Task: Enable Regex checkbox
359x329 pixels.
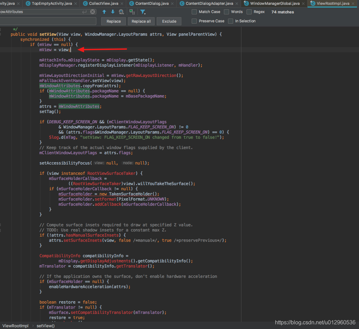Action: (249, 12)
